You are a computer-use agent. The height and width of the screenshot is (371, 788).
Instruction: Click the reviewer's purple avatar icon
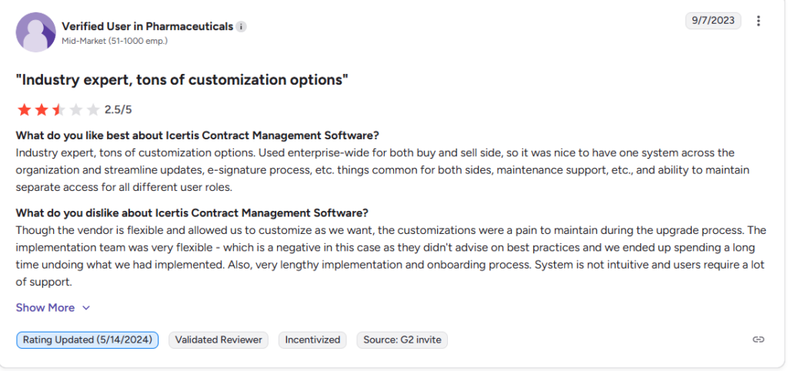click(35, 32)
